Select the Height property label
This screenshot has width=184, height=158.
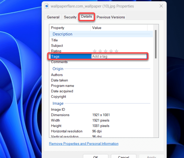point(56,126)
